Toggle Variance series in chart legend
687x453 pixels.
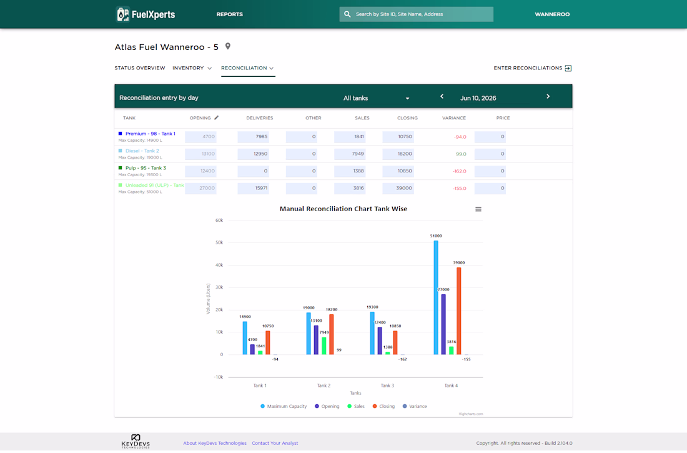(x=415, y=407)
